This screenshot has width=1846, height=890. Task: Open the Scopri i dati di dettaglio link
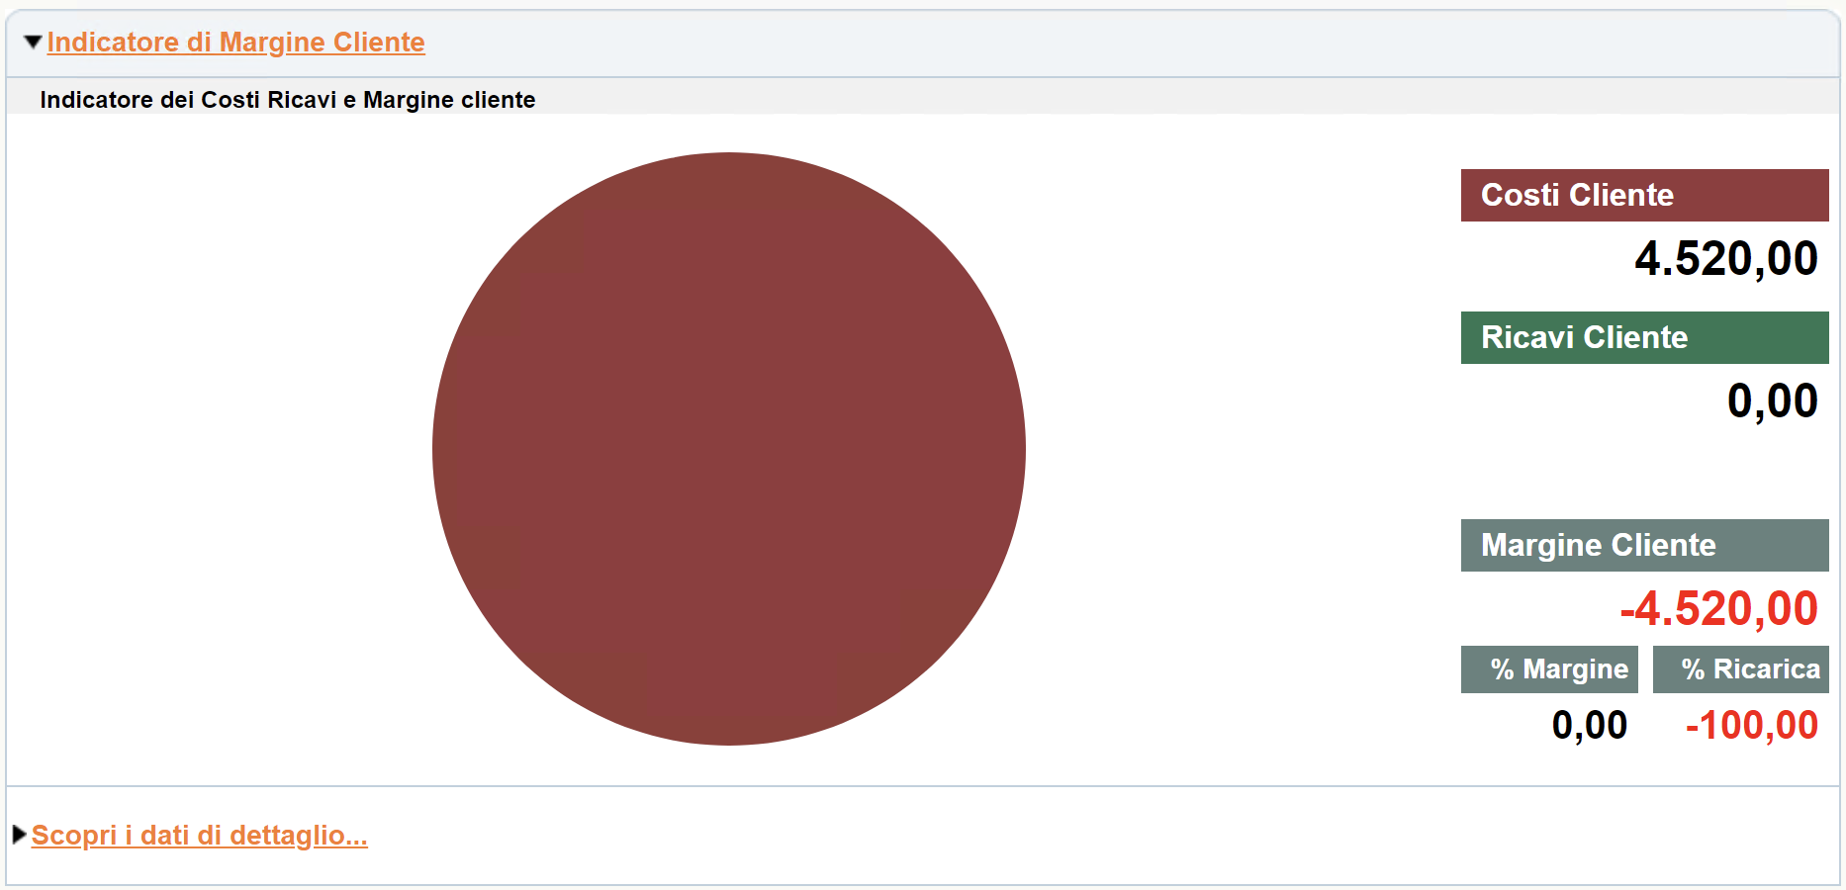tap(199, 836)
